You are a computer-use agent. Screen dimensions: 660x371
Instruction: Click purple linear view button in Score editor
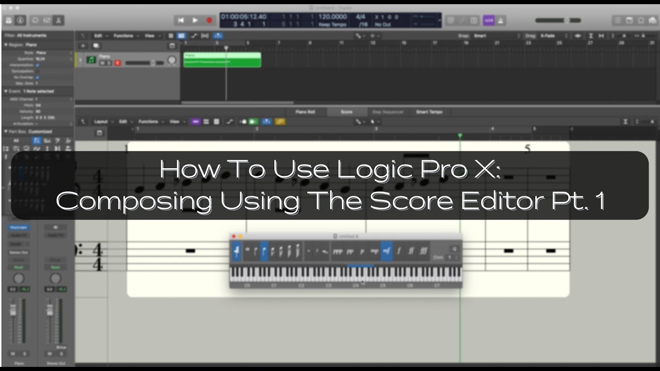(x=195, y=122)
